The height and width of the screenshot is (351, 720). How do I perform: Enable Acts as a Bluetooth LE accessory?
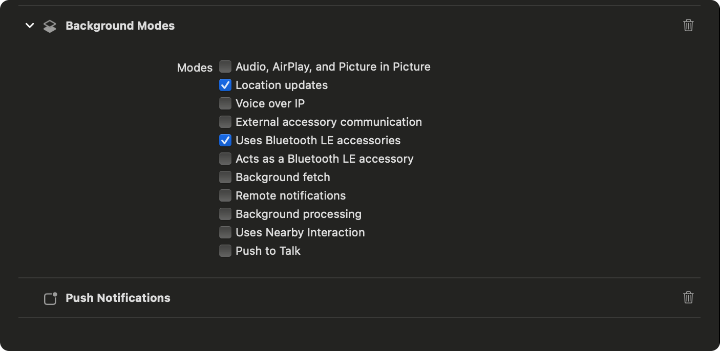(225, 159)
